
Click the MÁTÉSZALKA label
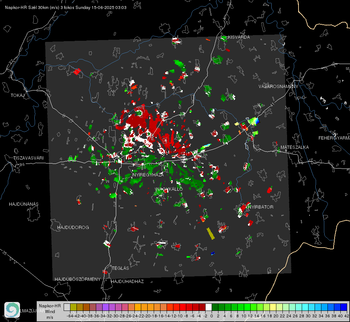tap(295, 147)
